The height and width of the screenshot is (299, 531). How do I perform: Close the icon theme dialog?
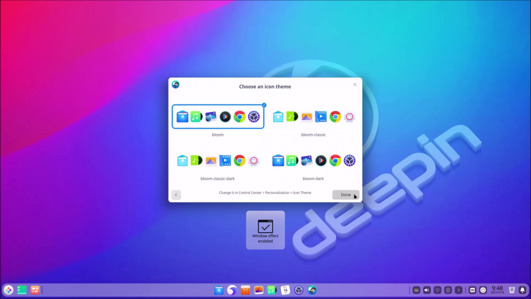[x=355, y=85]
